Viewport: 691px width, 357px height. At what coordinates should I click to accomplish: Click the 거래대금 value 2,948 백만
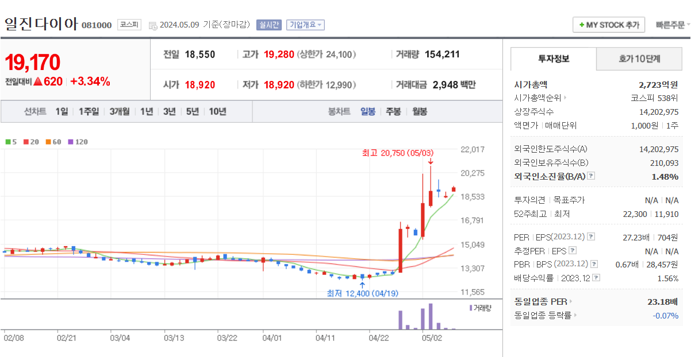(x=454, y=85)
